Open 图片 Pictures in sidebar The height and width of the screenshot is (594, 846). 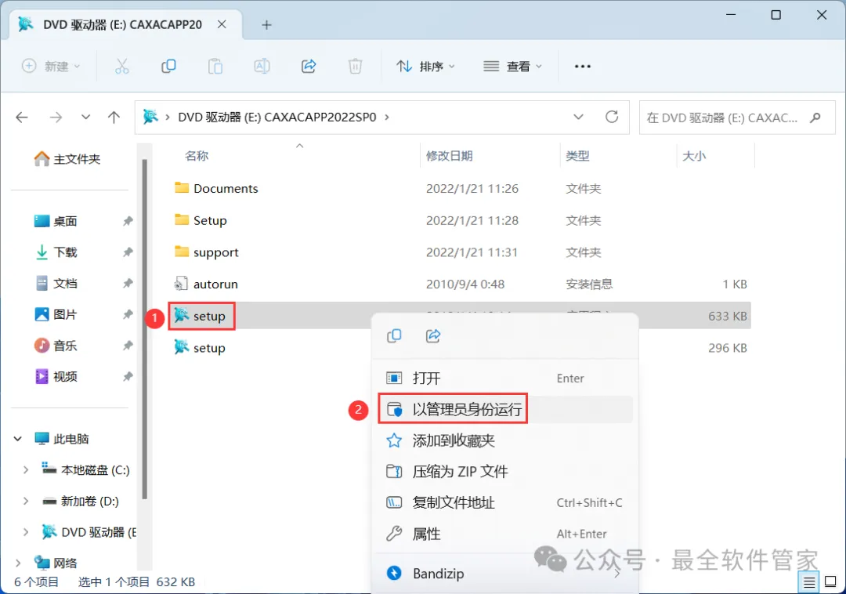point(56,314)
